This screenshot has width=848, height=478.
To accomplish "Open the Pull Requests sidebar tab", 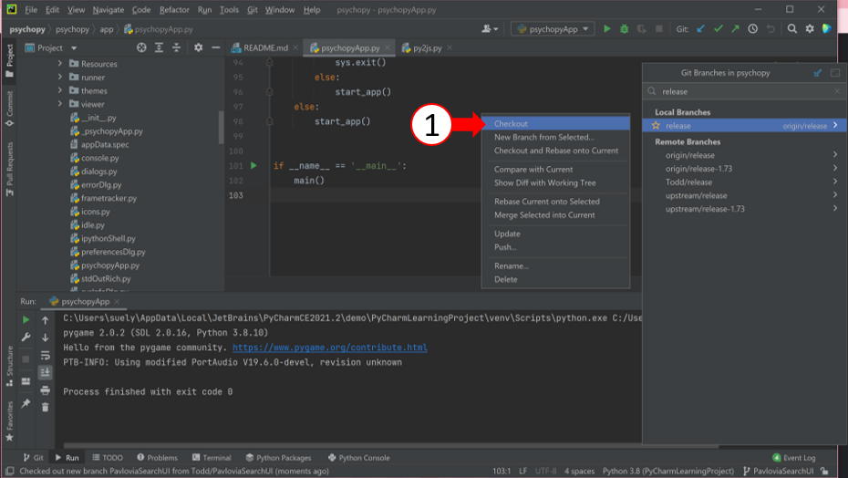I will click(9, 170).
